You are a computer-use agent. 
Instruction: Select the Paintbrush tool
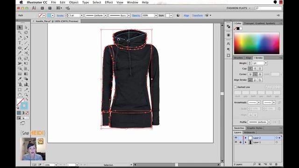pyautogui.click(x=26, y=48)
